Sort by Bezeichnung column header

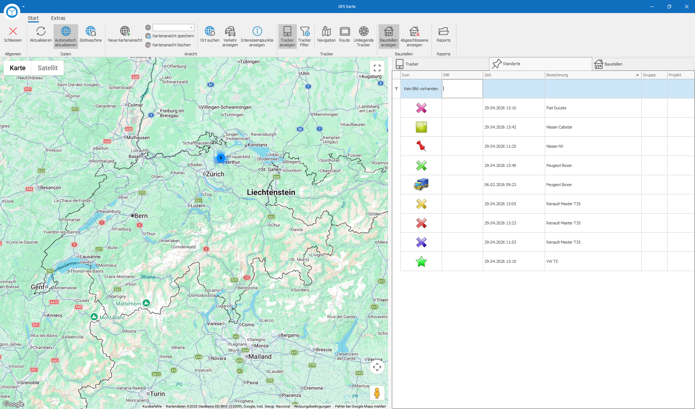pos(593,75)
